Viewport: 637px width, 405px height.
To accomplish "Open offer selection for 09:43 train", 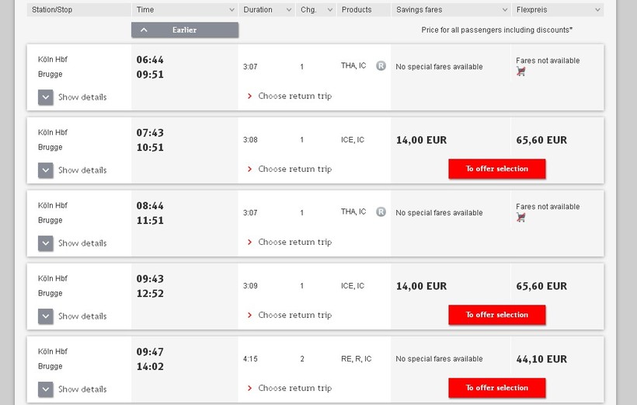I will click(x=496, y=315).
